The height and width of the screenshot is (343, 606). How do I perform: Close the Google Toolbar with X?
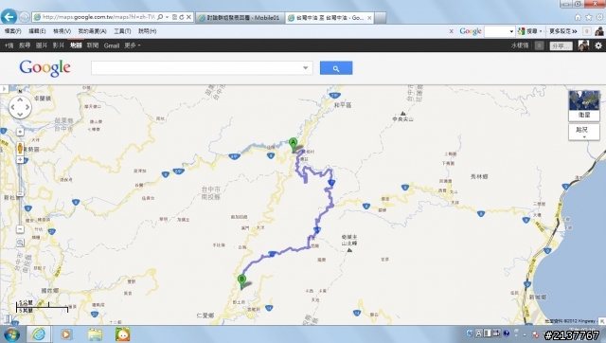[x=451, y=31]
